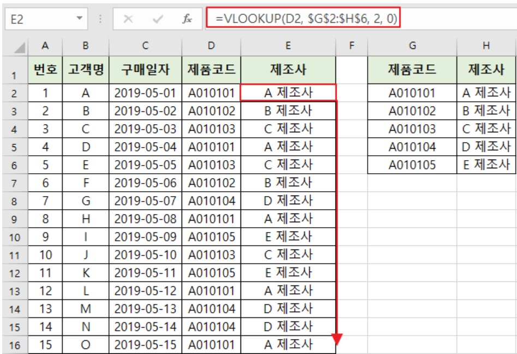517x354 pixels.
Task: Select column F header
Action: coord(351,46)
